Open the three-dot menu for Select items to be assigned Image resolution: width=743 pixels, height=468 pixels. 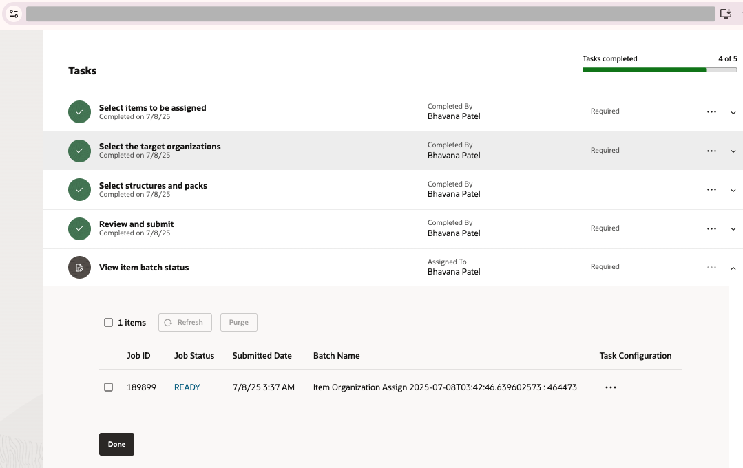[x=711, y=111]
